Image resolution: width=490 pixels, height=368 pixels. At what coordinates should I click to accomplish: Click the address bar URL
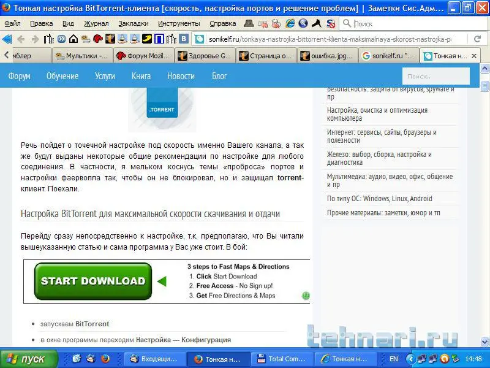[330, 39]
